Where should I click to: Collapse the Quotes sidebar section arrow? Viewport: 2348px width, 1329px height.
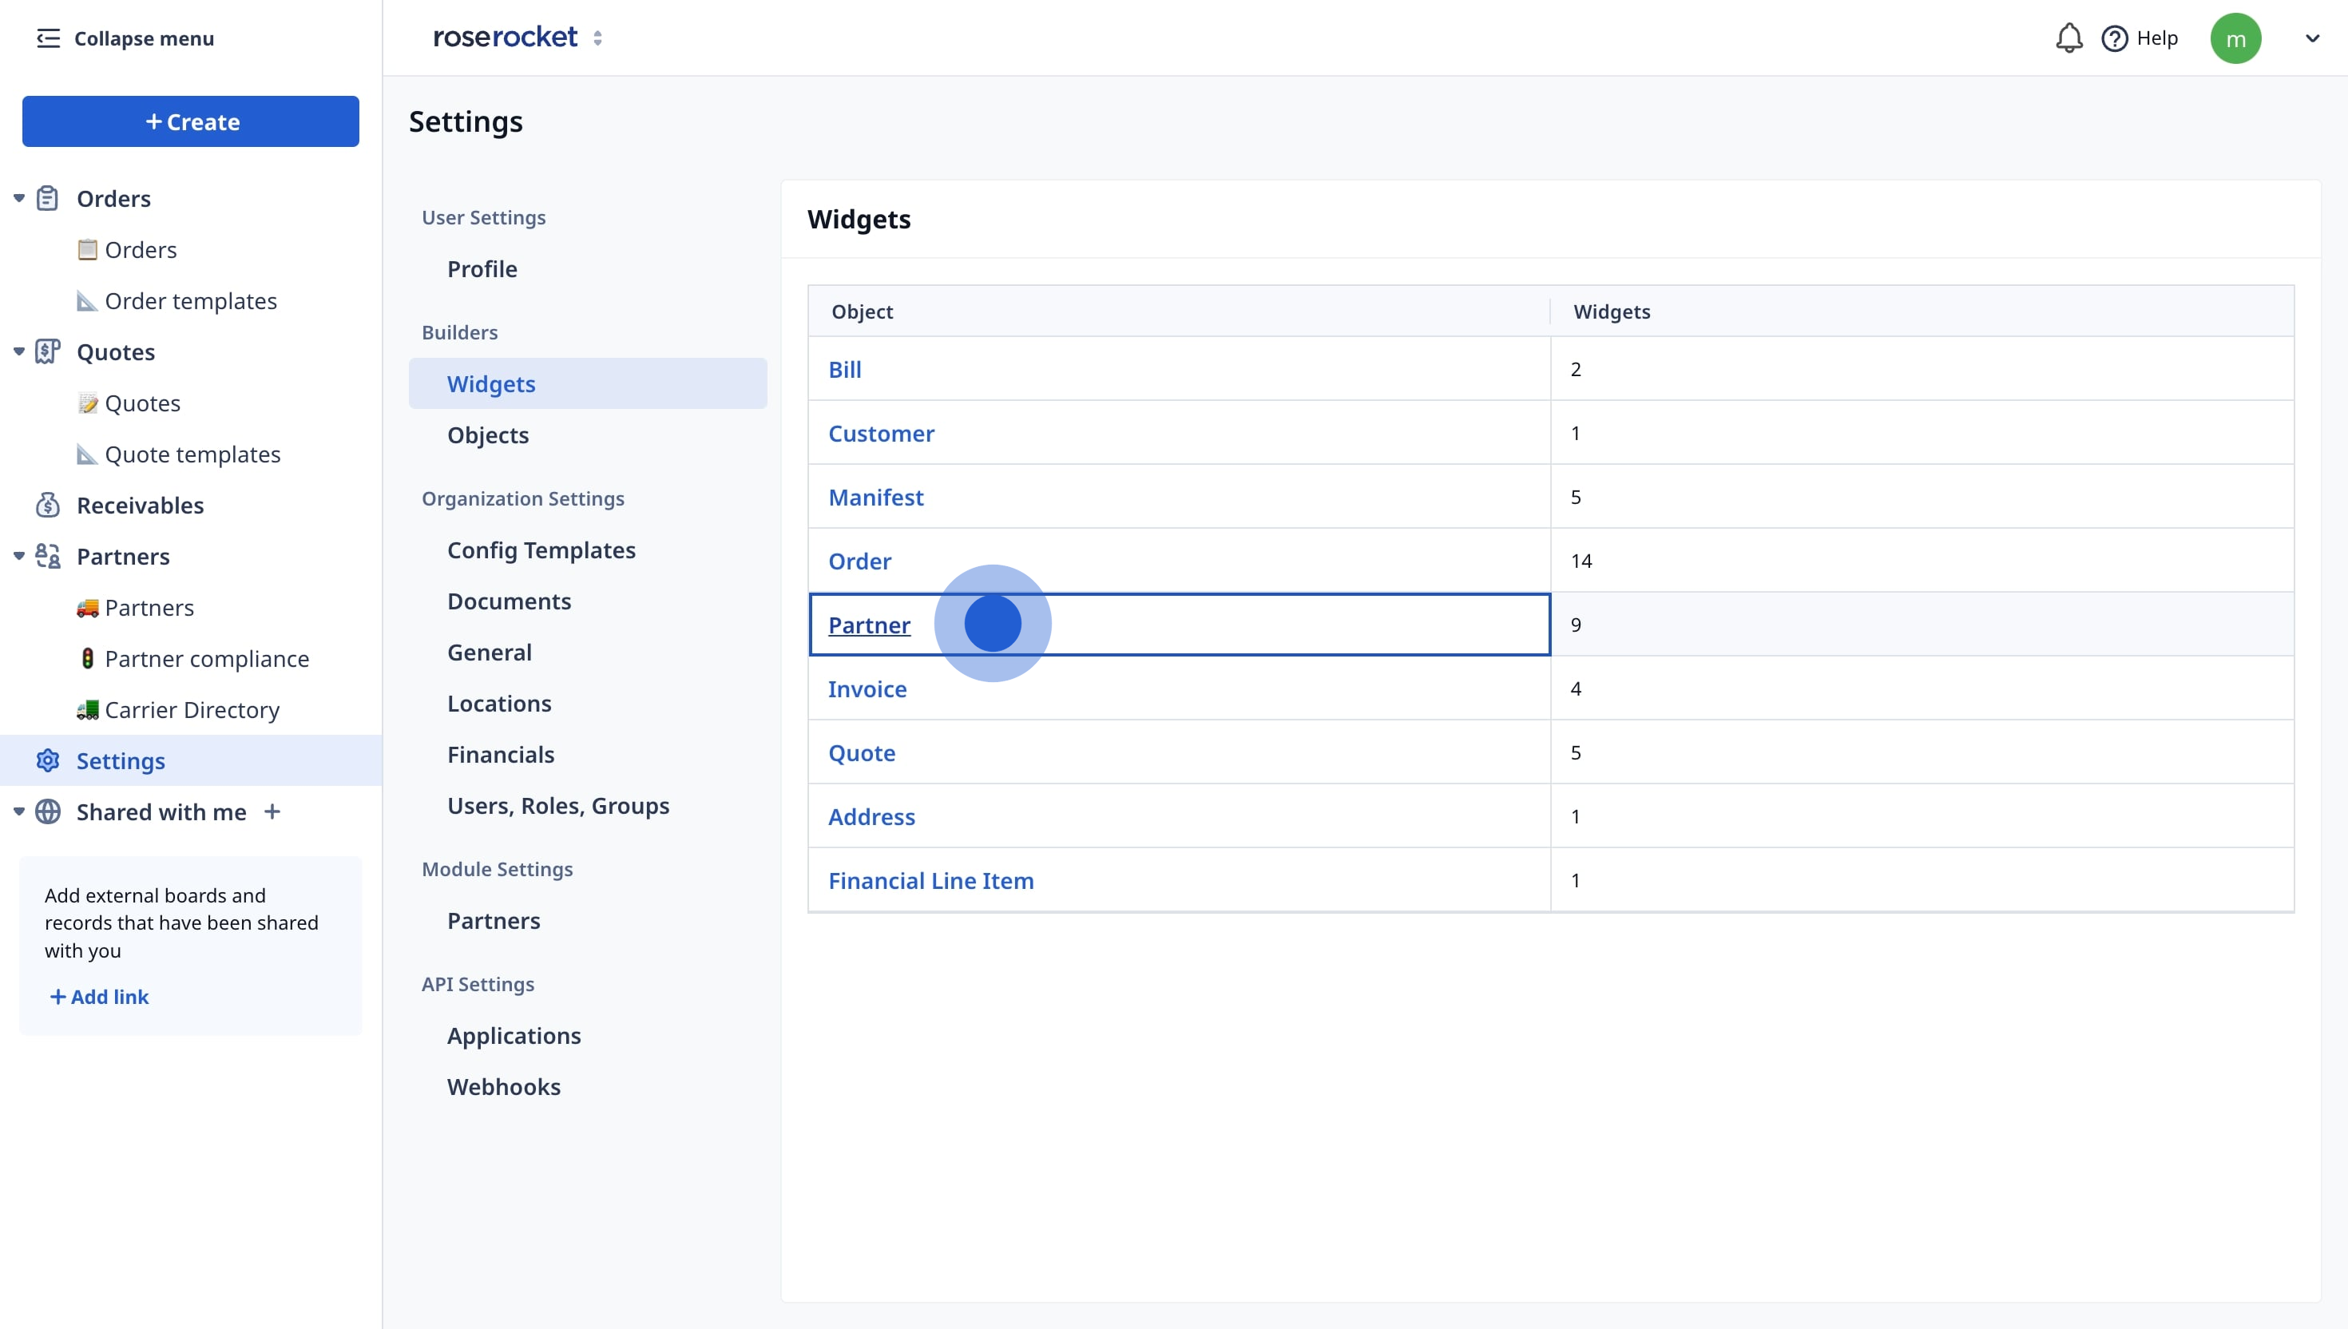pyautogui.click(x=18, y=351)
